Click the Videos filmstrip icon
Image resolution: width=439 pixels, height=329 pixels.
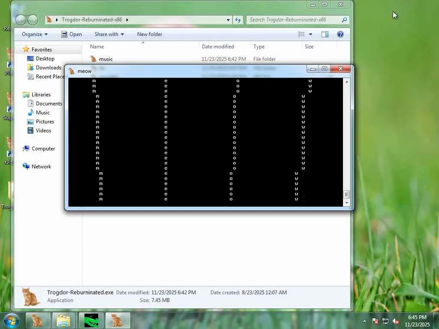(x=30, y=130)
